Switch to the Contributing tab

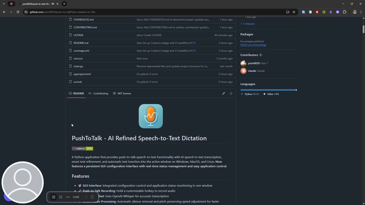(98, 93)
